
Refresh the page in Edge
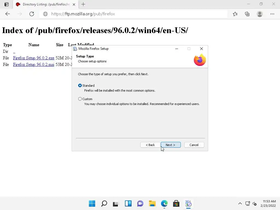coord(32,14)
